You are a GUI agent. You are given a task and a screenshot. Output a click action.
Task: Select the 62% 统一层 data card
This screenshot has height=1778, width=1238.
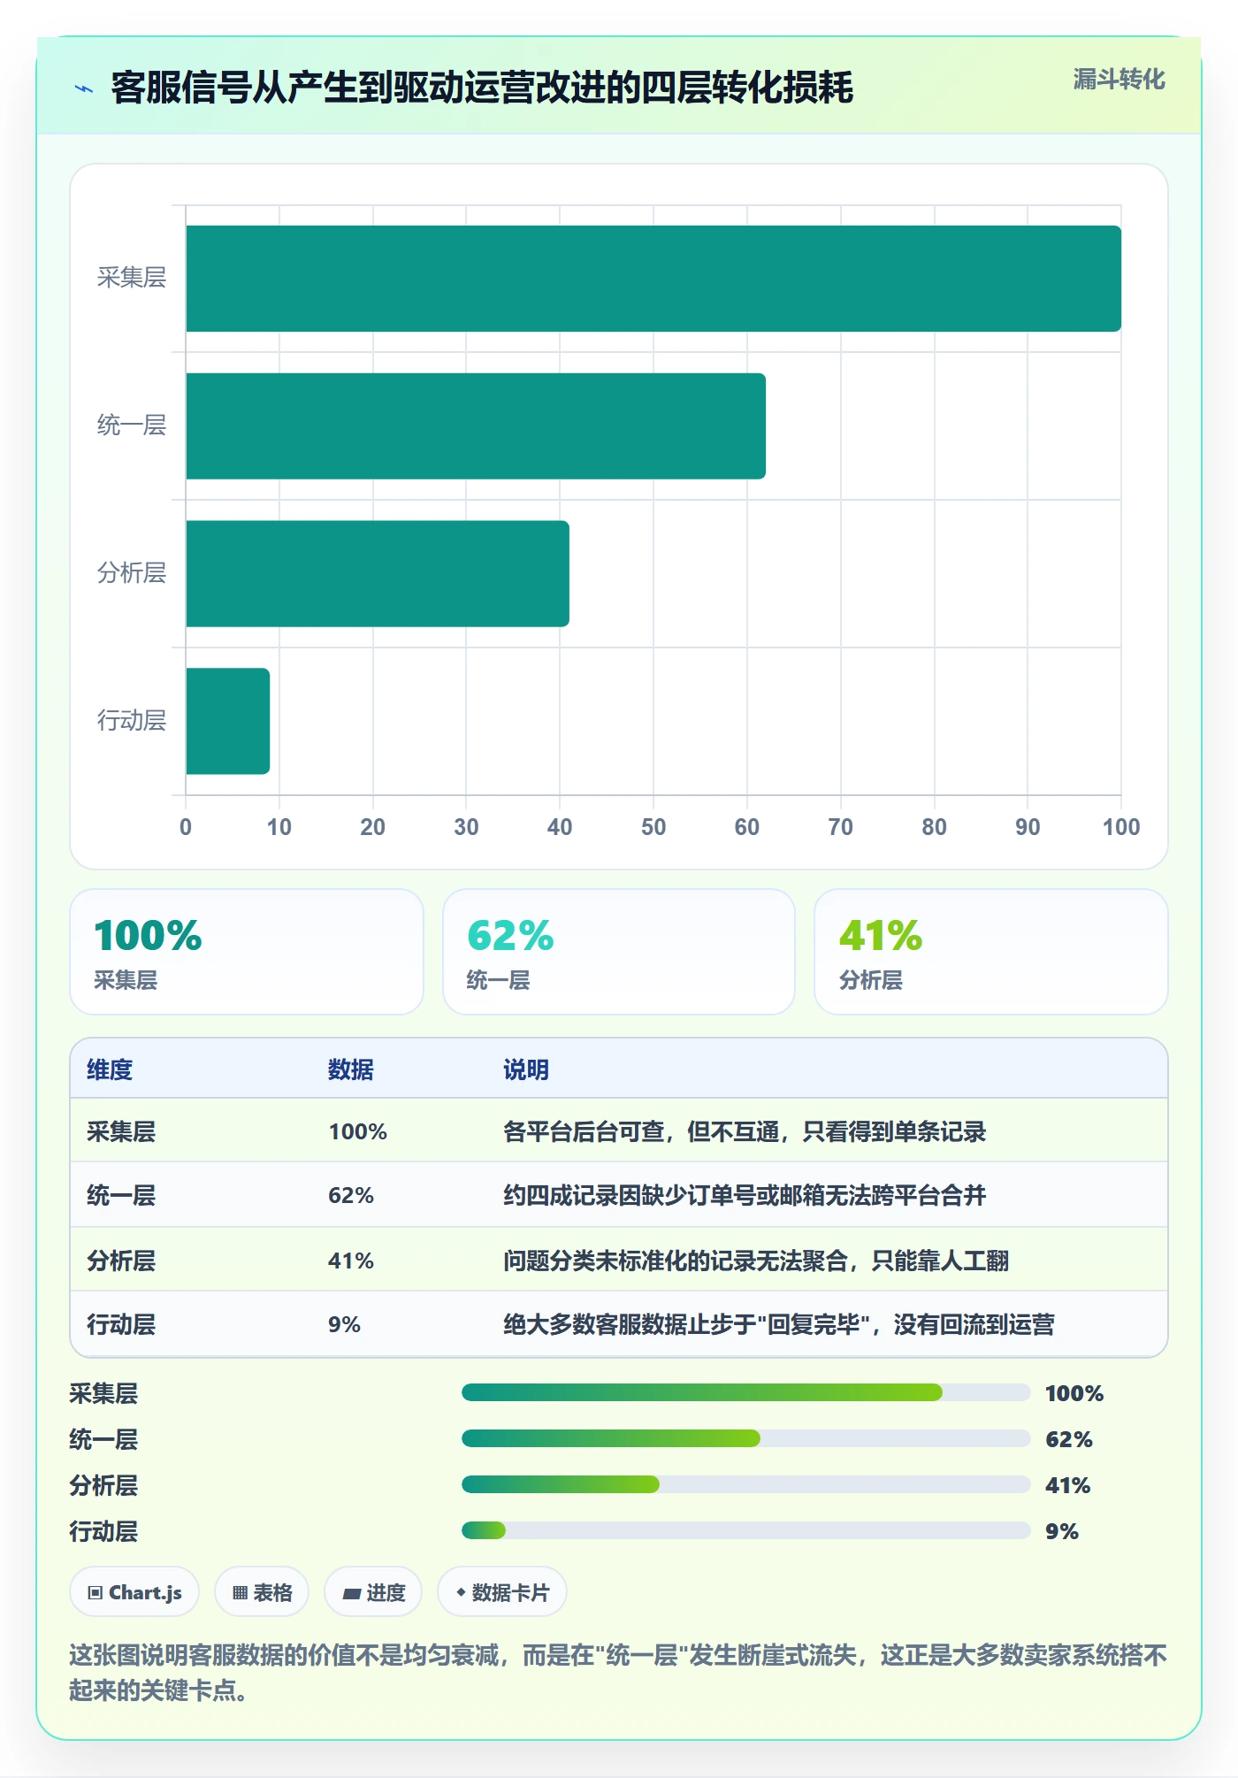click(619, 952)
